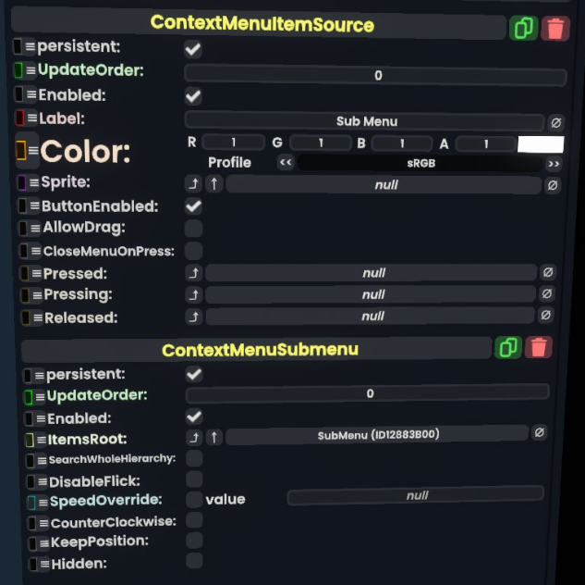Screen dimensions: 585x585
Task: Clear the Sprite reference with null icon
Action: (x=552, y=185)
